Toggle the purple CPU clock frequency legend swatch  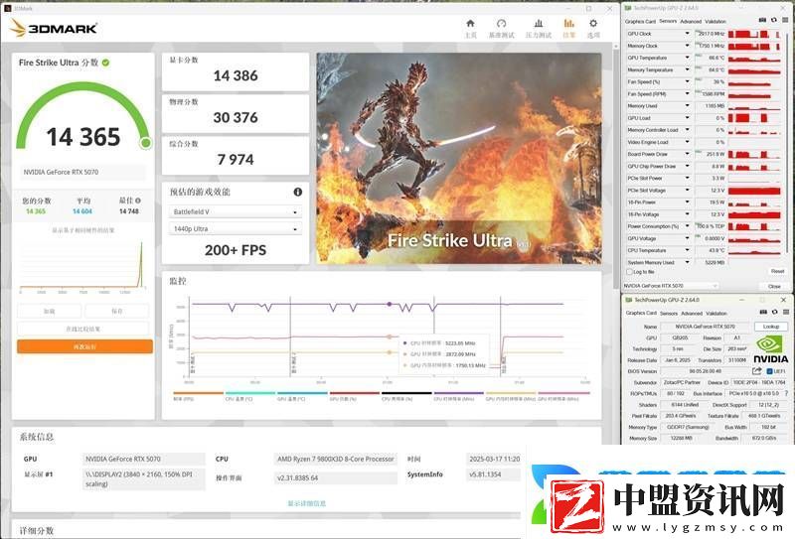tap(459, 393)
